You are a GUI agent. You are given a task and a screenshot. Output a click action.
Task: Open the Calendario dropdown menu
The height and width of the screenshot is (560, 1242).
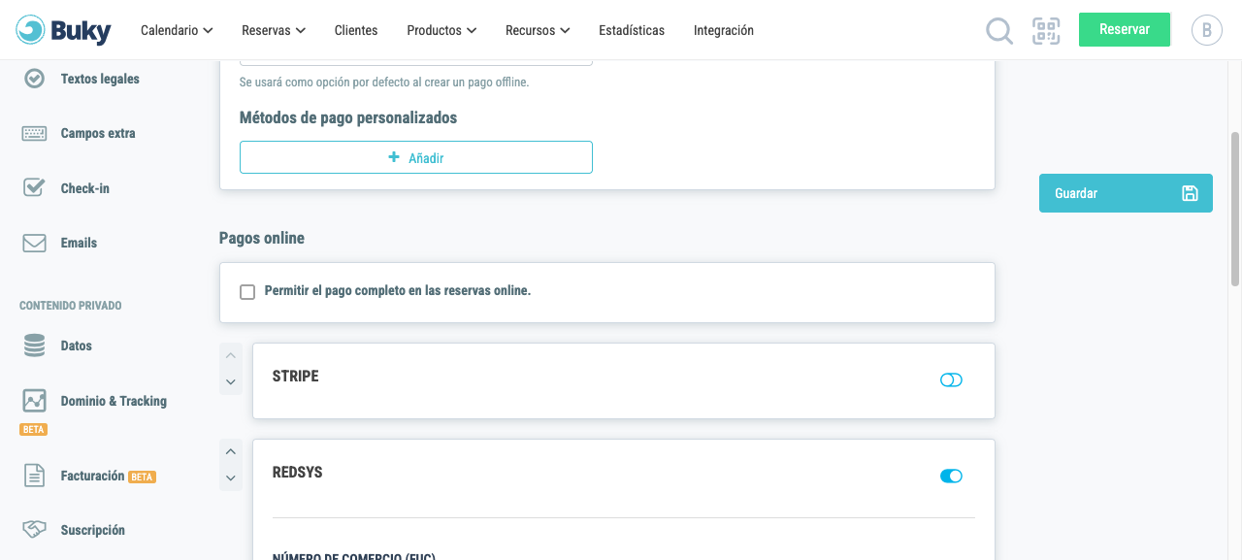tap(177, 30)
